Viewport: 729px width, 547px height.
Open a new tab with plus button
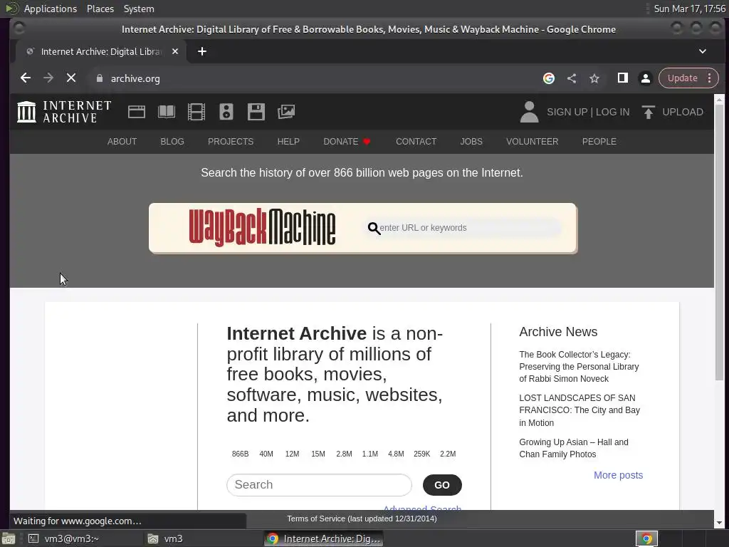click(201, 51)
